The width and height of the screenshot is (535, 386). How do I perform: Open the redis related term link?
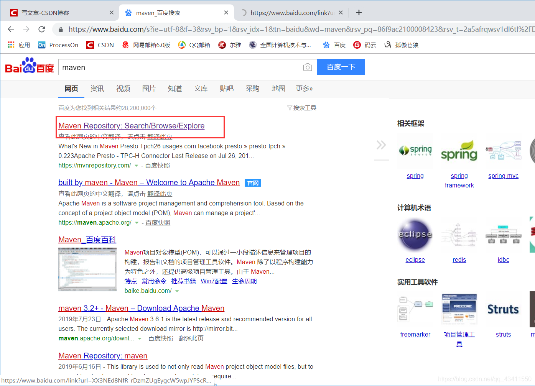459,260
